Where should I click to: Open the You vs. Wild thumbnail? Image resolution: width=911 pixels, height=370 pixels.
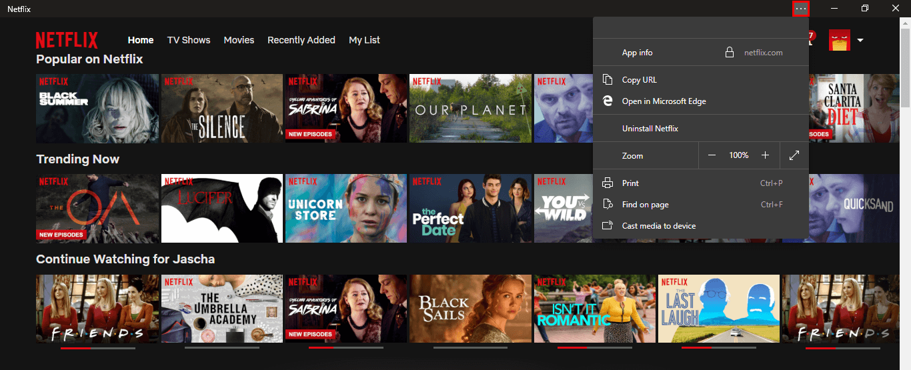(564, 209)
